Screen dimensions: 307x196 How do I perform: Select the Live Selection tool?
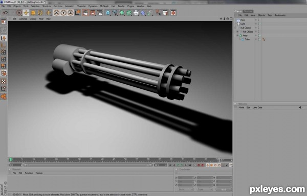pos(19,13)
